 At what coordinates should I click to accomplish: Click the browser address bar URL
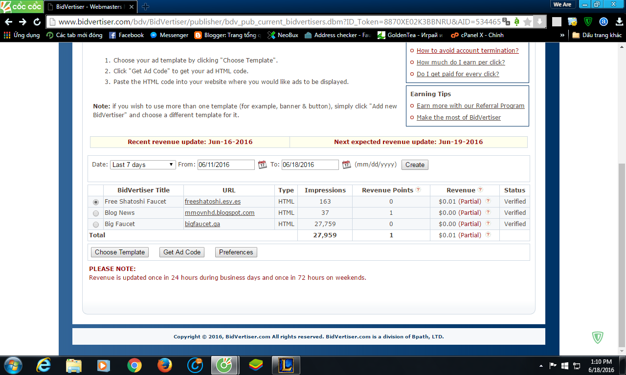(x=279, y=22)
